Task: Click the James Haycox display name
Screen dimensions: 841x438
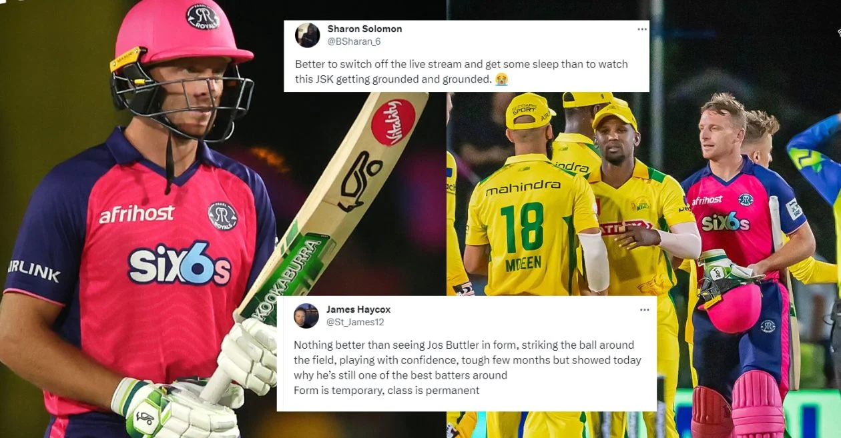Action: coord(358,309)
